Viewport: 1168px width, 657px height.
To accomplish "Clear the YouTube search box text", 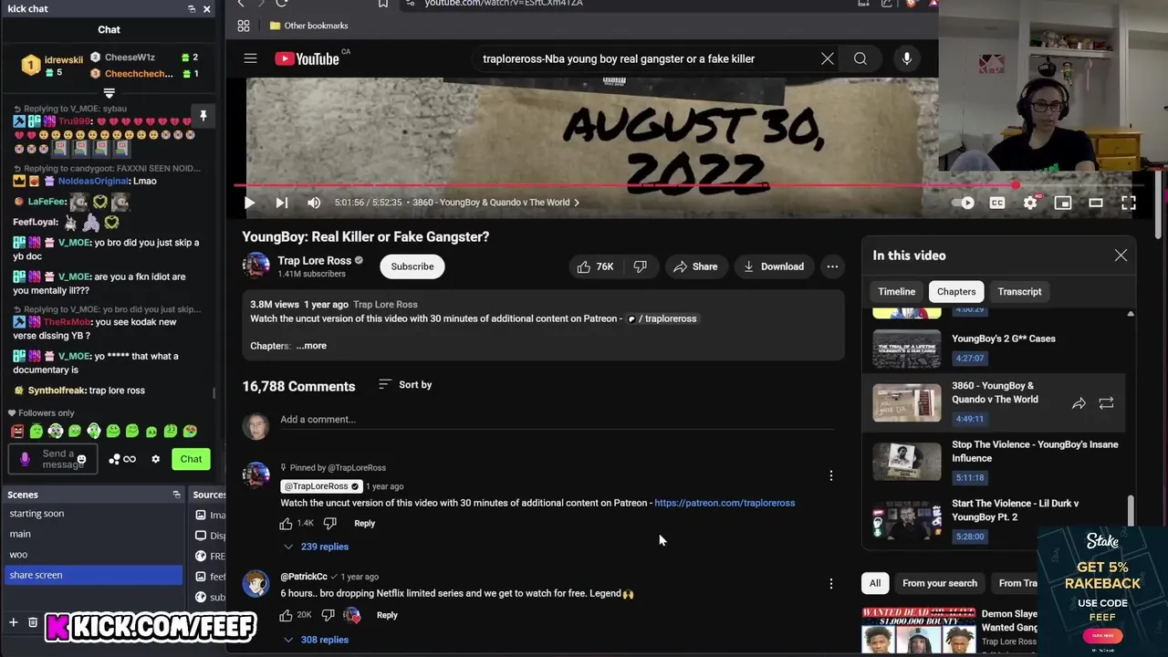I will tap(827, 58).
